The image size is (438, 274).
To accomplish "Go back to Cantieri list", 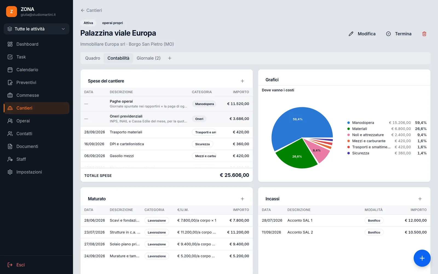I will (x=91, y=10).
